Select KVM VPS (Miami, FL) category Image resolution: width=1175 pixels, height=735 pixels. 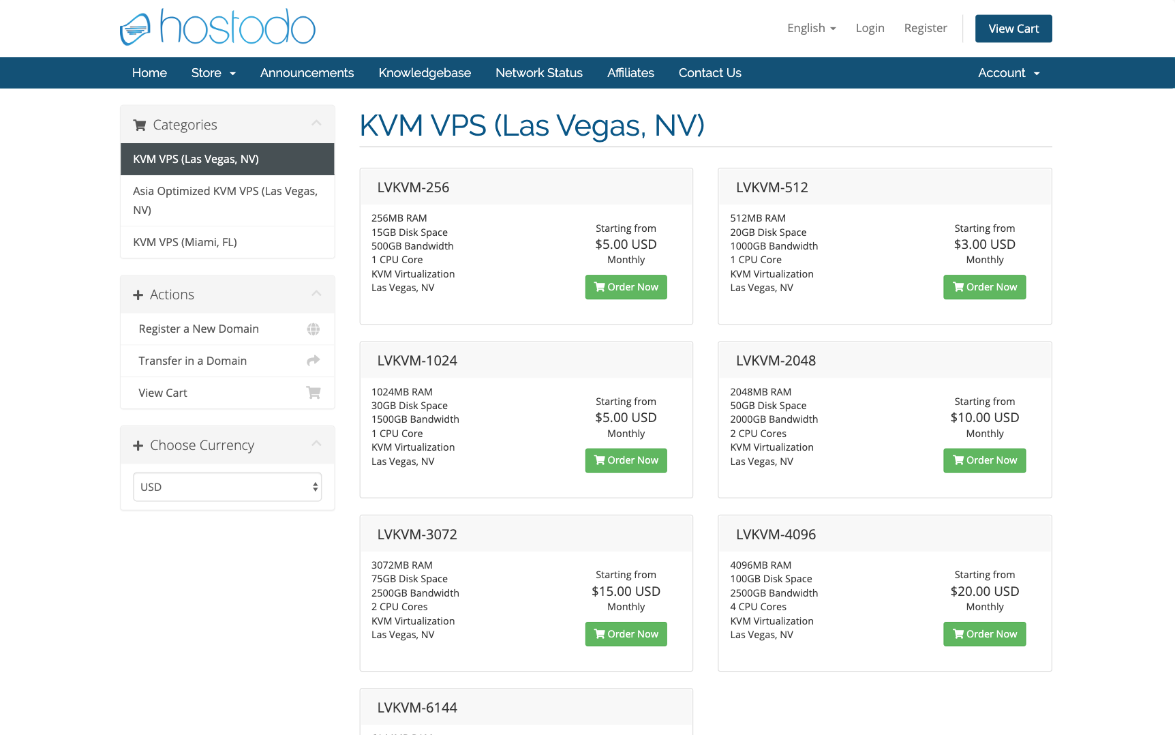point(228,242)
